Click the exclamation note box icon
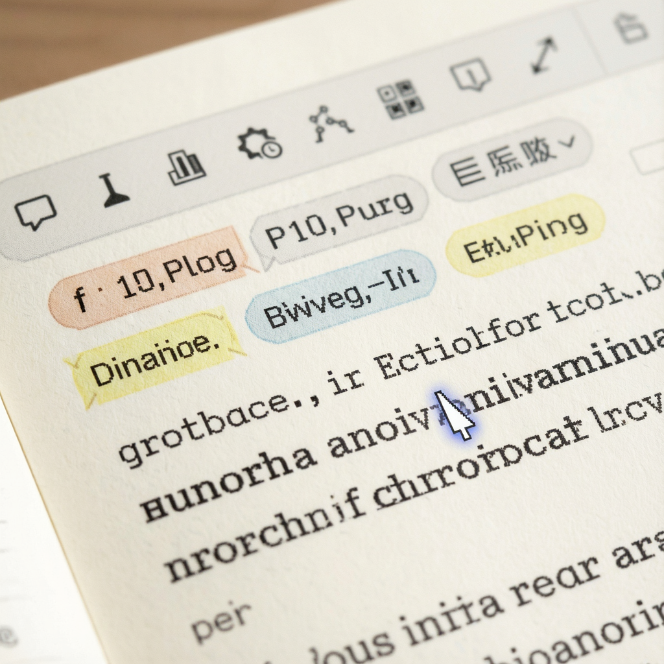 470,75
